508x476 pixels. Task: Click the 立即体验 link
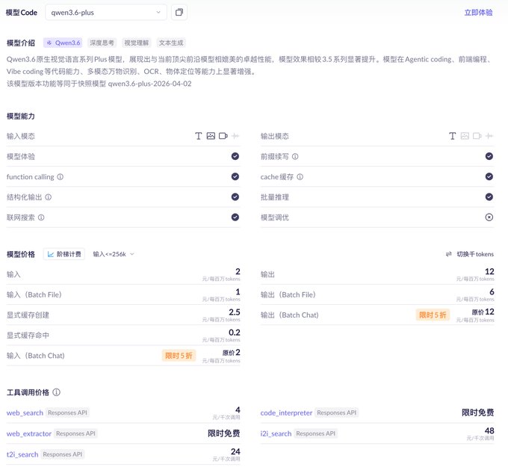tap(478, 13)
